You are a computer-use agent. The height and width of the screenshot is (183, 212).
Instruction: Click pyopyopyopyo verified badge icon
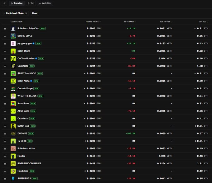point(33,44)
